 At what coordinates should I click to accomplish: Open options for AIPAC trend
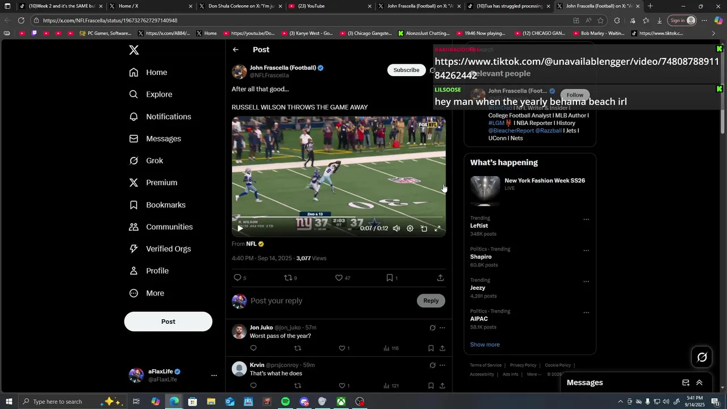586,312
